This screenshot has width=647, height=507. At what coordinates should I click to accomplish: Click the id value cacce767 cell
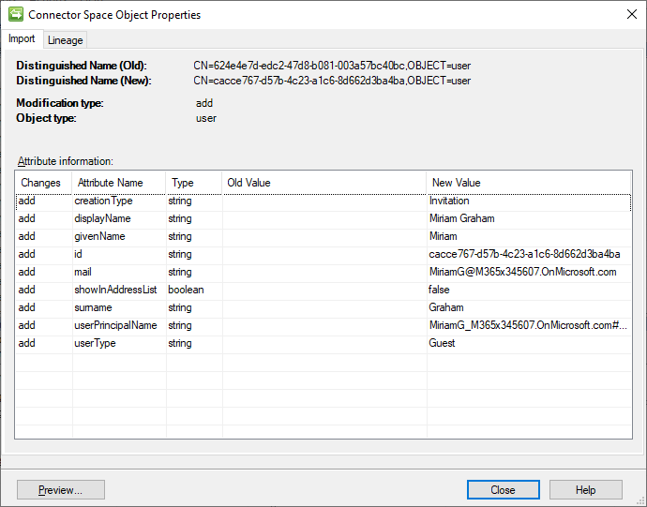point(524,254)
